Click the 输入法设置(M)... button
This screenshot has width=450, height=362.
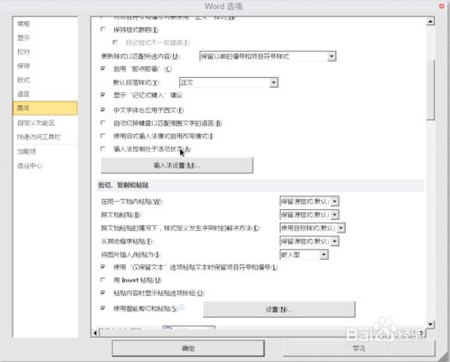pyautogui.click(x=177, y=166)
